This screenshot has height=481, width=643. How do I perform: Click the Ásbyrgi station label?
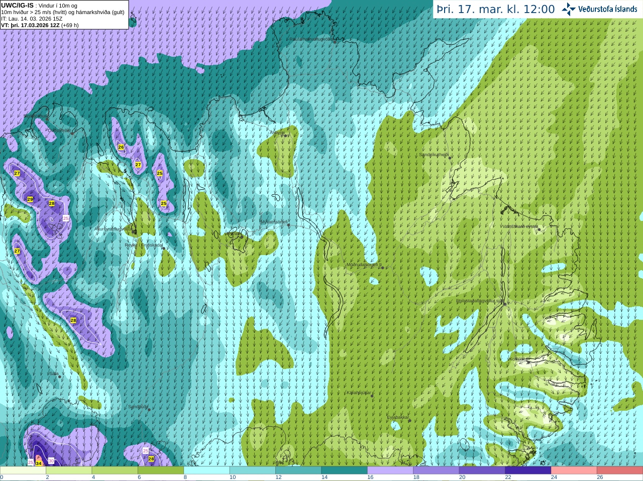[277, 133]
